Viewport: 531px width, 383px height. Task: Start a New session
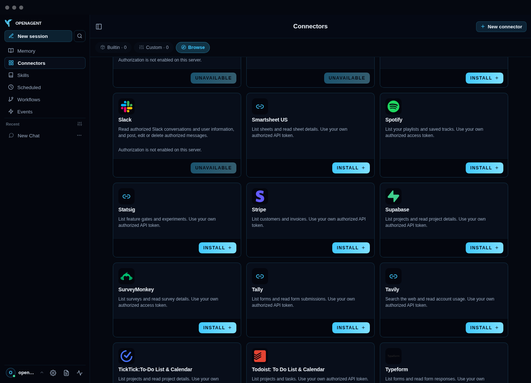[38, 36]
